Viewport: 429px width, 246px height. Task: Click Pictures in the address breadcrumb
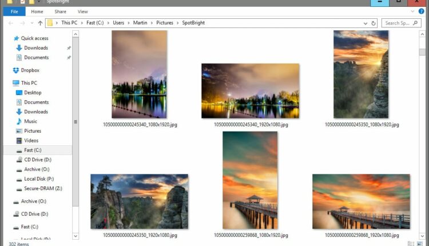click(x=165, y=23)
